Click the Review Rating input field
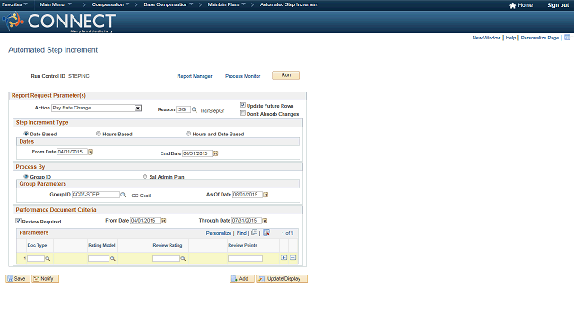The width and height of the screenshot is (574, 323). point(166,258)
